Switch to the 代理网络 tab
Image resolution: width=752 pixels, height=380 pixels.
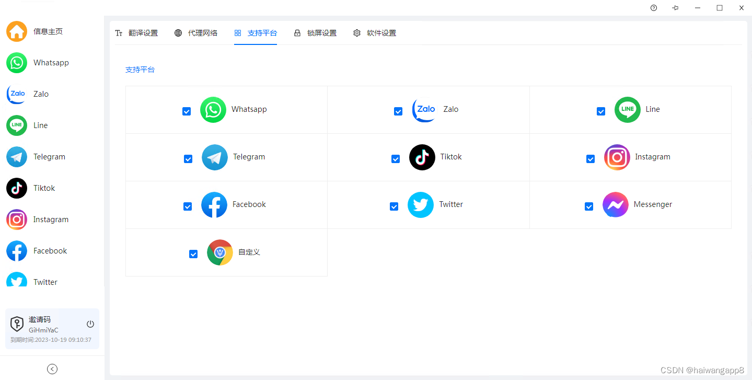tap(196, 32)
